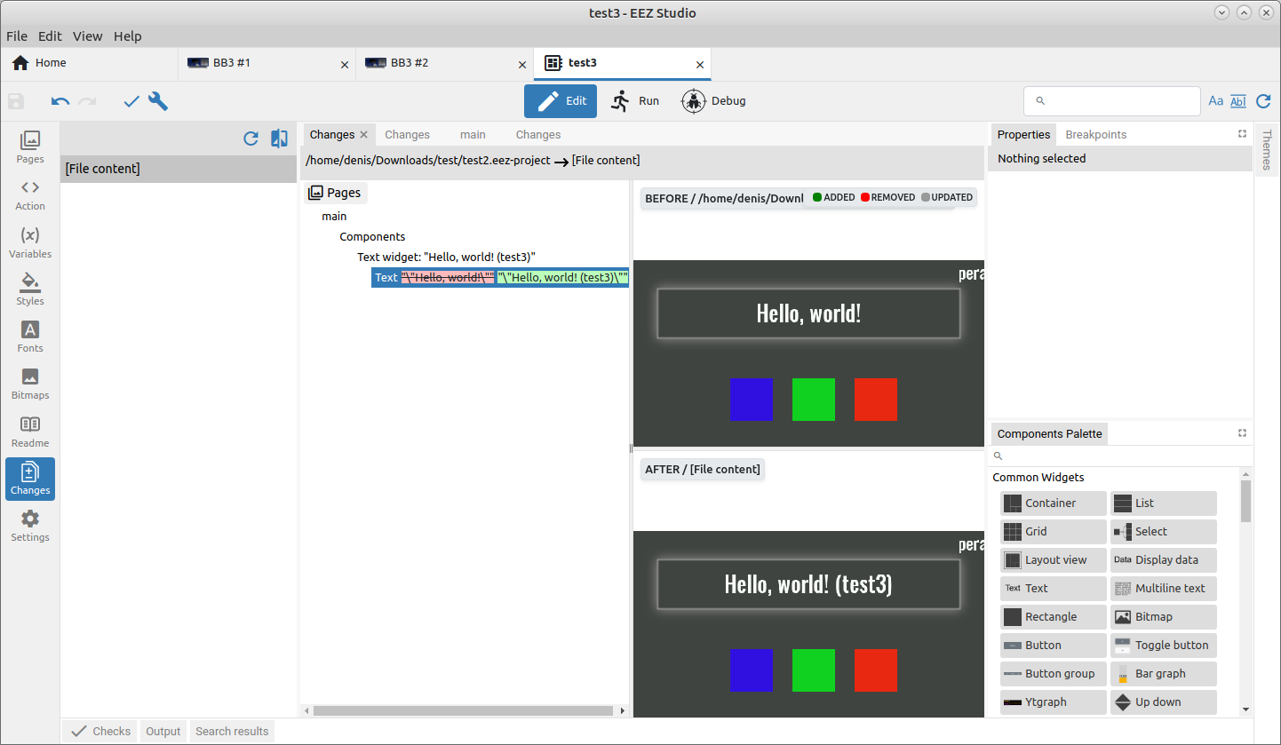Select the highlighted Text property change row
This screenshot has width=1281, height=745.
click(x=500, y=277)
